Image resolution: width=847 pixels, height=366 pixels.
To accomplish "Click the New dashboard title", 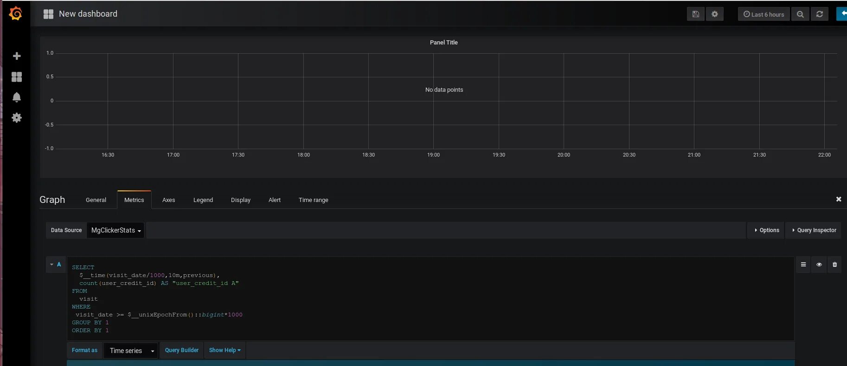I will point(88,14).
